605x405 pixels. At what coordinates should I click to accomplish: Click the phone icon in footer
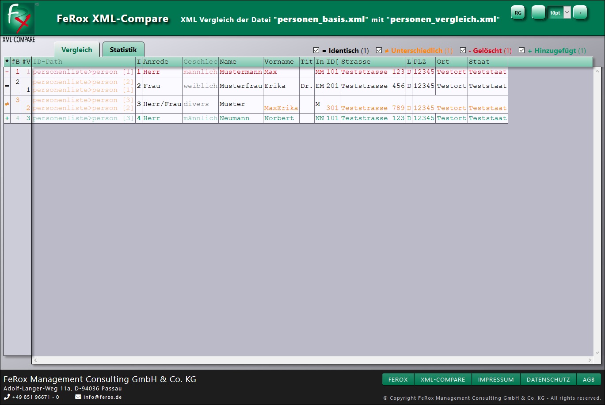(7, 397)
